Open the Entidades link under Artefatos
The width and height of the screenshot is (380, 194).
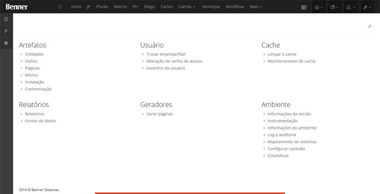coord(34,54)
